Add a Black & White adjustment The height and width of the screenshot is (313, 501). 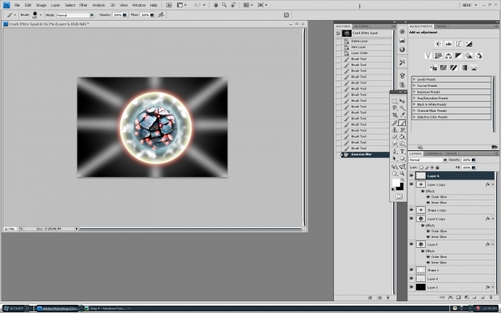458,56
